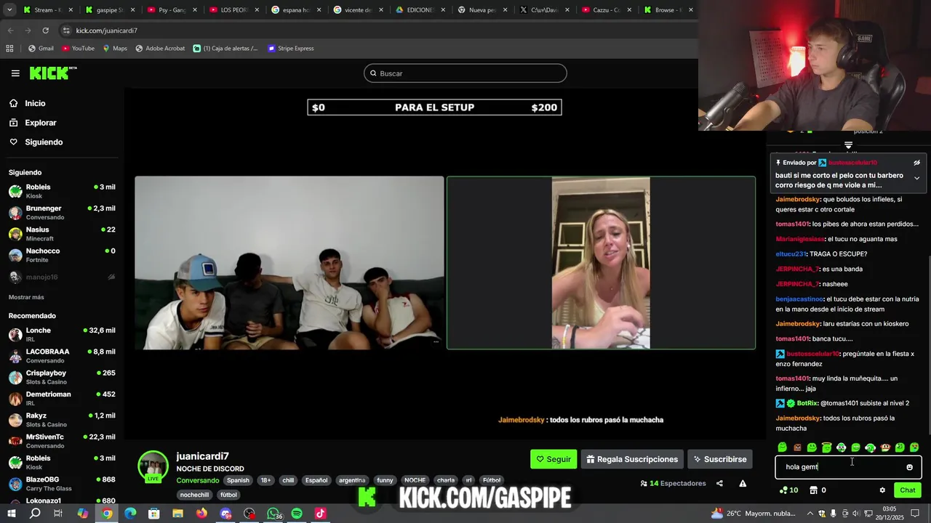Viewport: 931px width, 523px height.
Task: Open the Kick hamburger menu
Action: coord(15,73)
